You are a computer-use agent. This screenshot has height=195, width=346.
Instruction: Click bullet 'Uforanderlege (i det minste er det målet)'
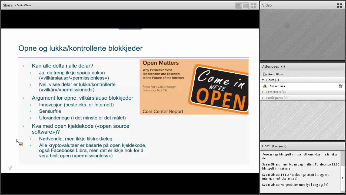pyautogui.click(x=82, y=118)
